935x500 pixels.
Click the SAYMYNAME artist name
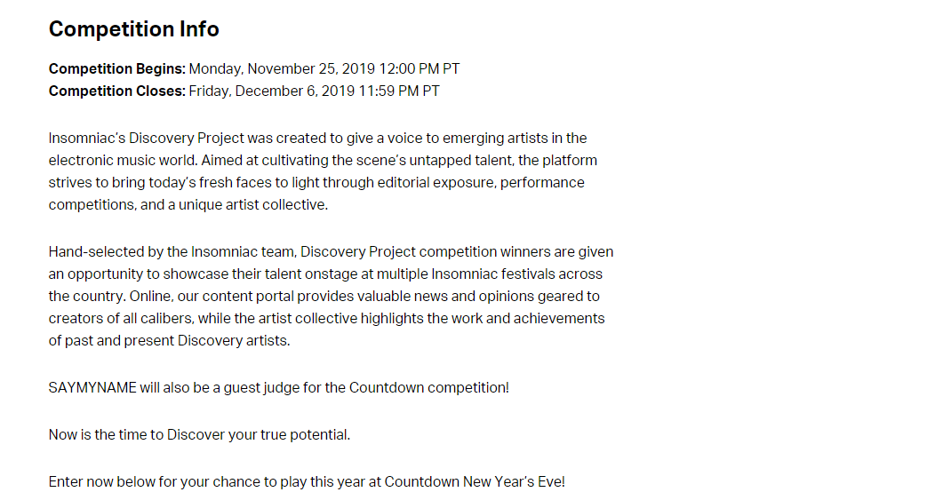[92, 388]
